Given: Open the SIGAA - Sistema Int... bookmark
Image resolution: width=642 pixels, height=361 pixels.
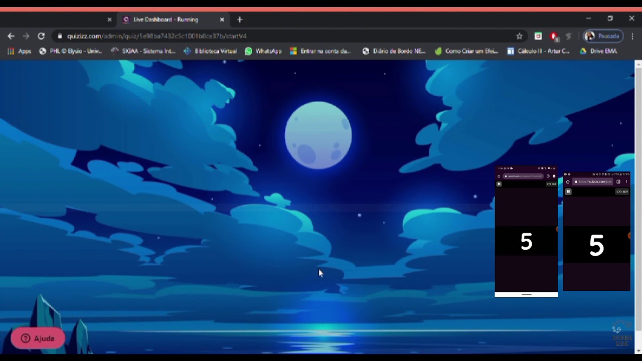Looking at the screenshot, I should click(143, 51).
